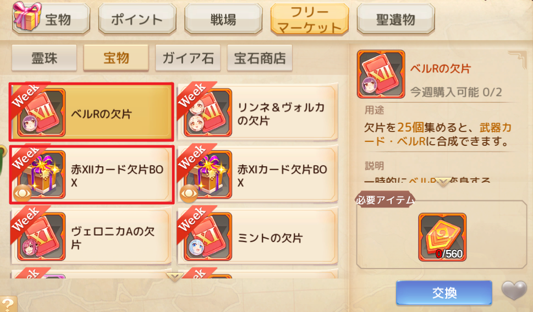Select the 赤XIIカード欠片BOX list entry
The image size is (533, 312).
point(91,175)
